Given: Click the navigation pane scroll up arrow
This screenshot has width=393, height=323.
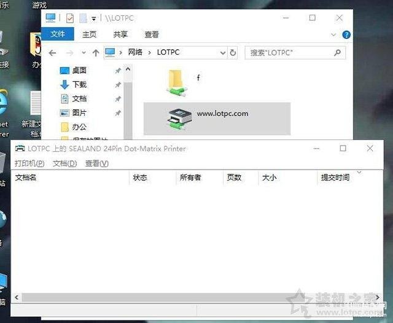Looking at the screenshot, I should click(x=128, y=69).
